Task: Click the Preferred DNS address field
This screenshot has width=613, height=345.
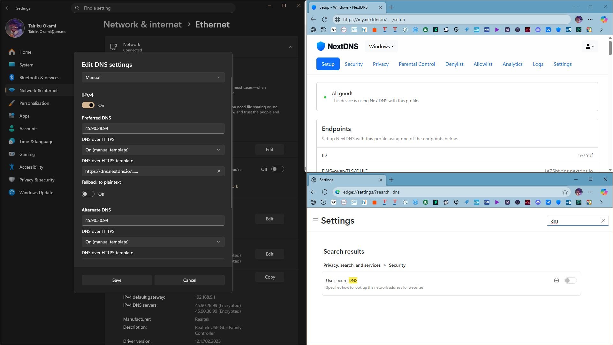Action: [x=153, y=128]
